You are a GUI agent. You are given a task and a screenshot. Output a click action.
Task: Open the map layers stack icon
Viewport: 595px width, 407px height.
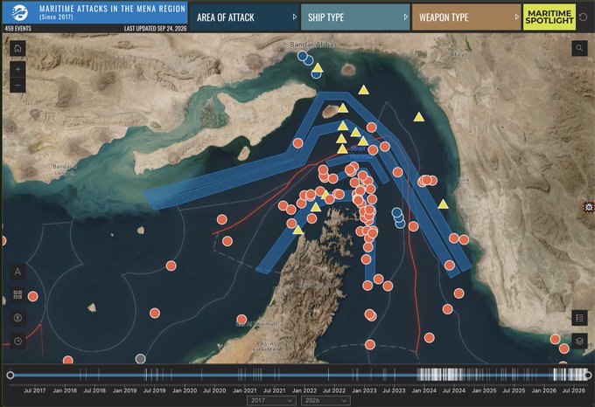579,341
